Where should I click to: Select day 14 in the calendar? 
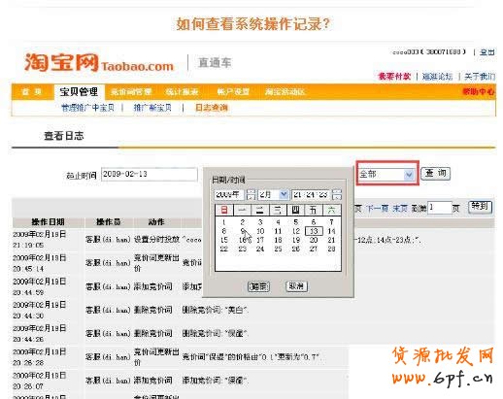(331, 231)
